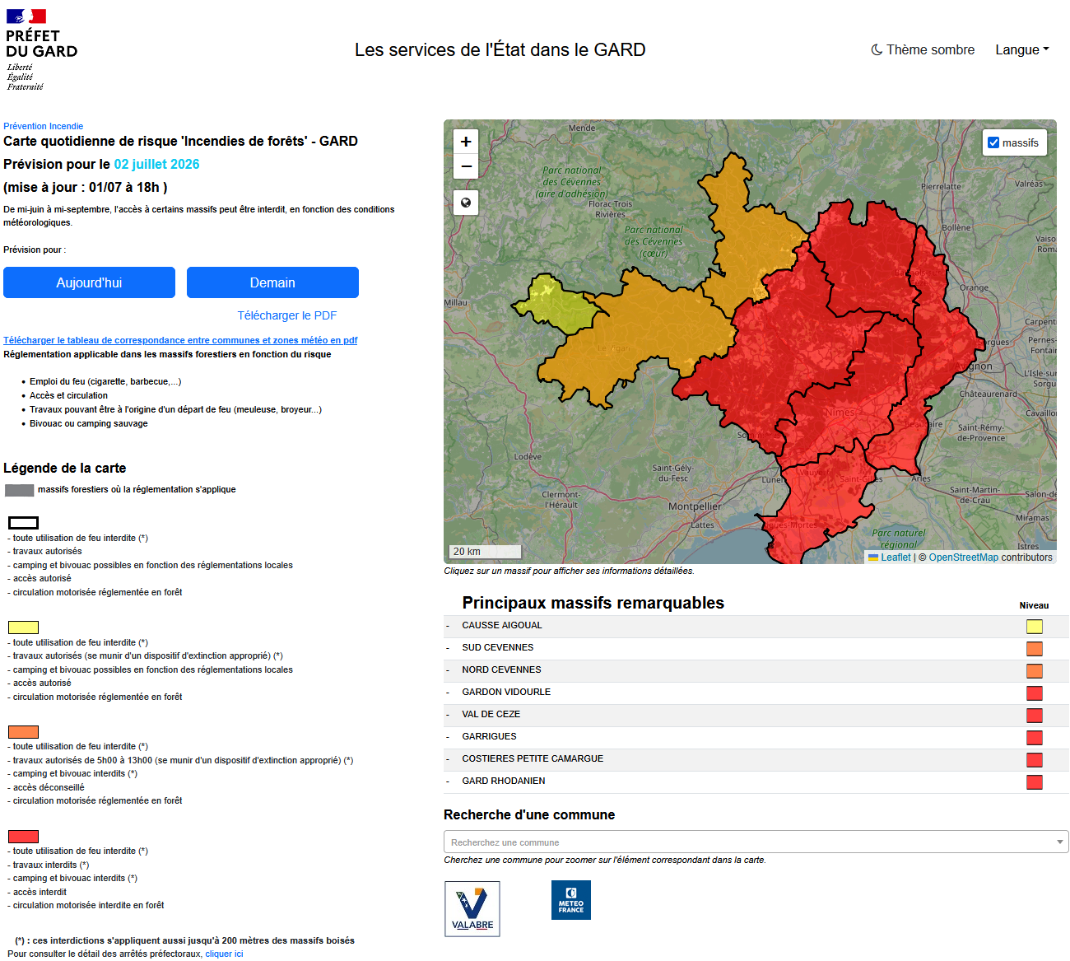Image resolution: width=1070 pixels, height=961 pixels.
Task: Click 'Emploi du feu' list item
Action: (x=105, y=381)
